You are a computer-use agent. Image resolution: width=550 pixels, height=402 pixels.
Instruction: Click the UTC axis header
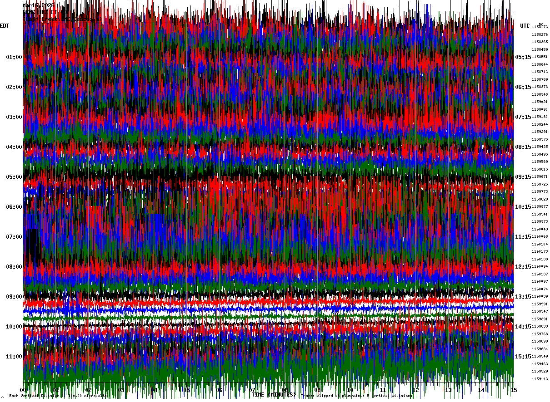click(525, 26)
